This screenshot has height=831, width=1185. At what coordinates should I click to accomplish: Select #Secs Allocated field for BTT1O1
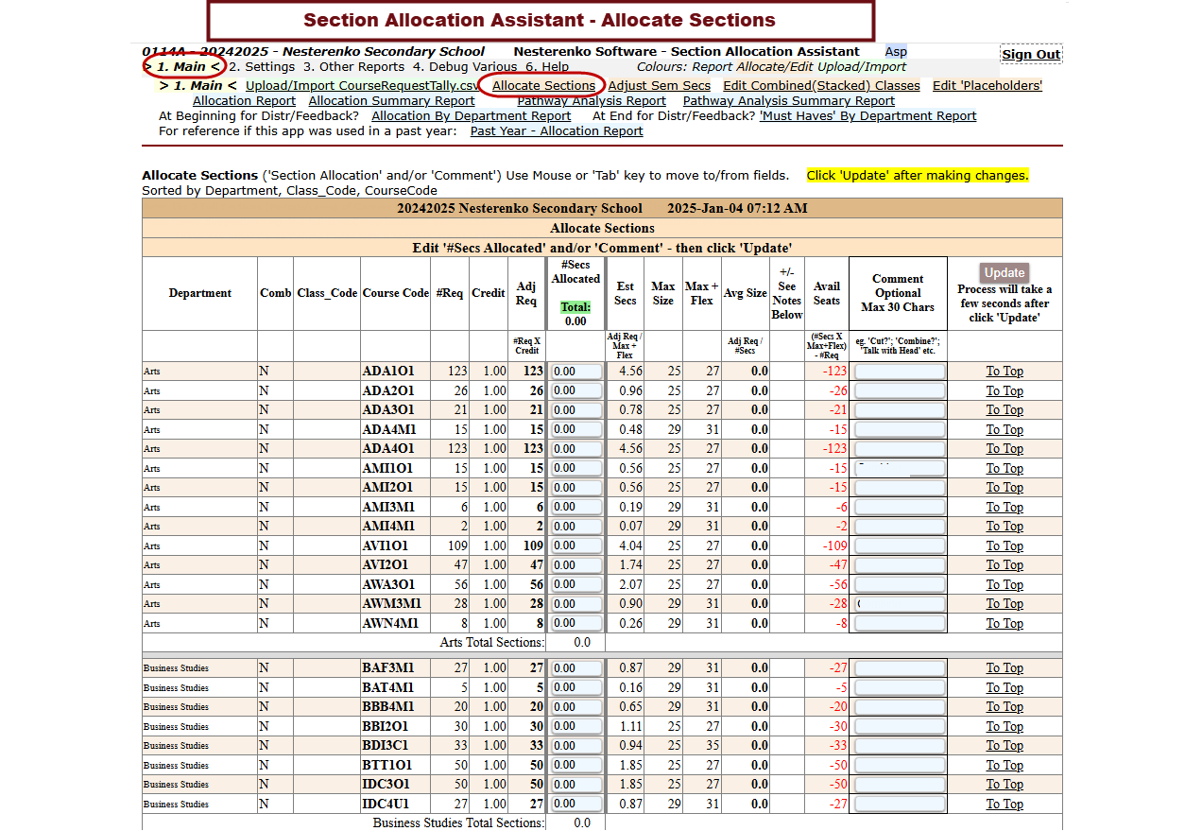coord(576,766)
